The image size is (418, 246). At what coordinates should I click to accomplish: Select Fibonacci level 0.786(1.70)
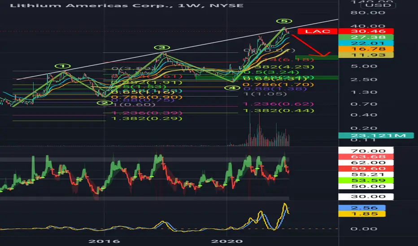pos(279,85)
